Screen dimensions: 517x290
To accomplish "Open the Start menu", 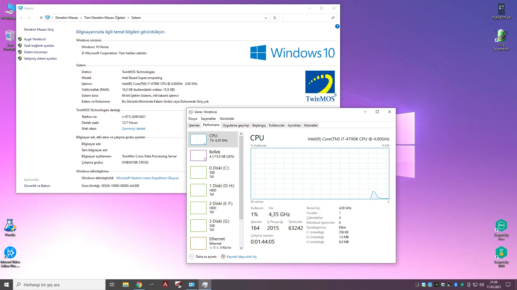I will tap(6, 285).
